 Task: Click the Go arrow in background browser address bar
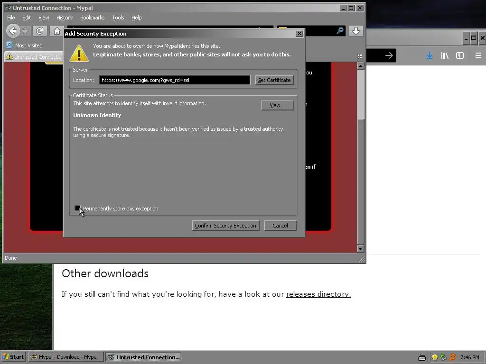[x=389, y=55]
